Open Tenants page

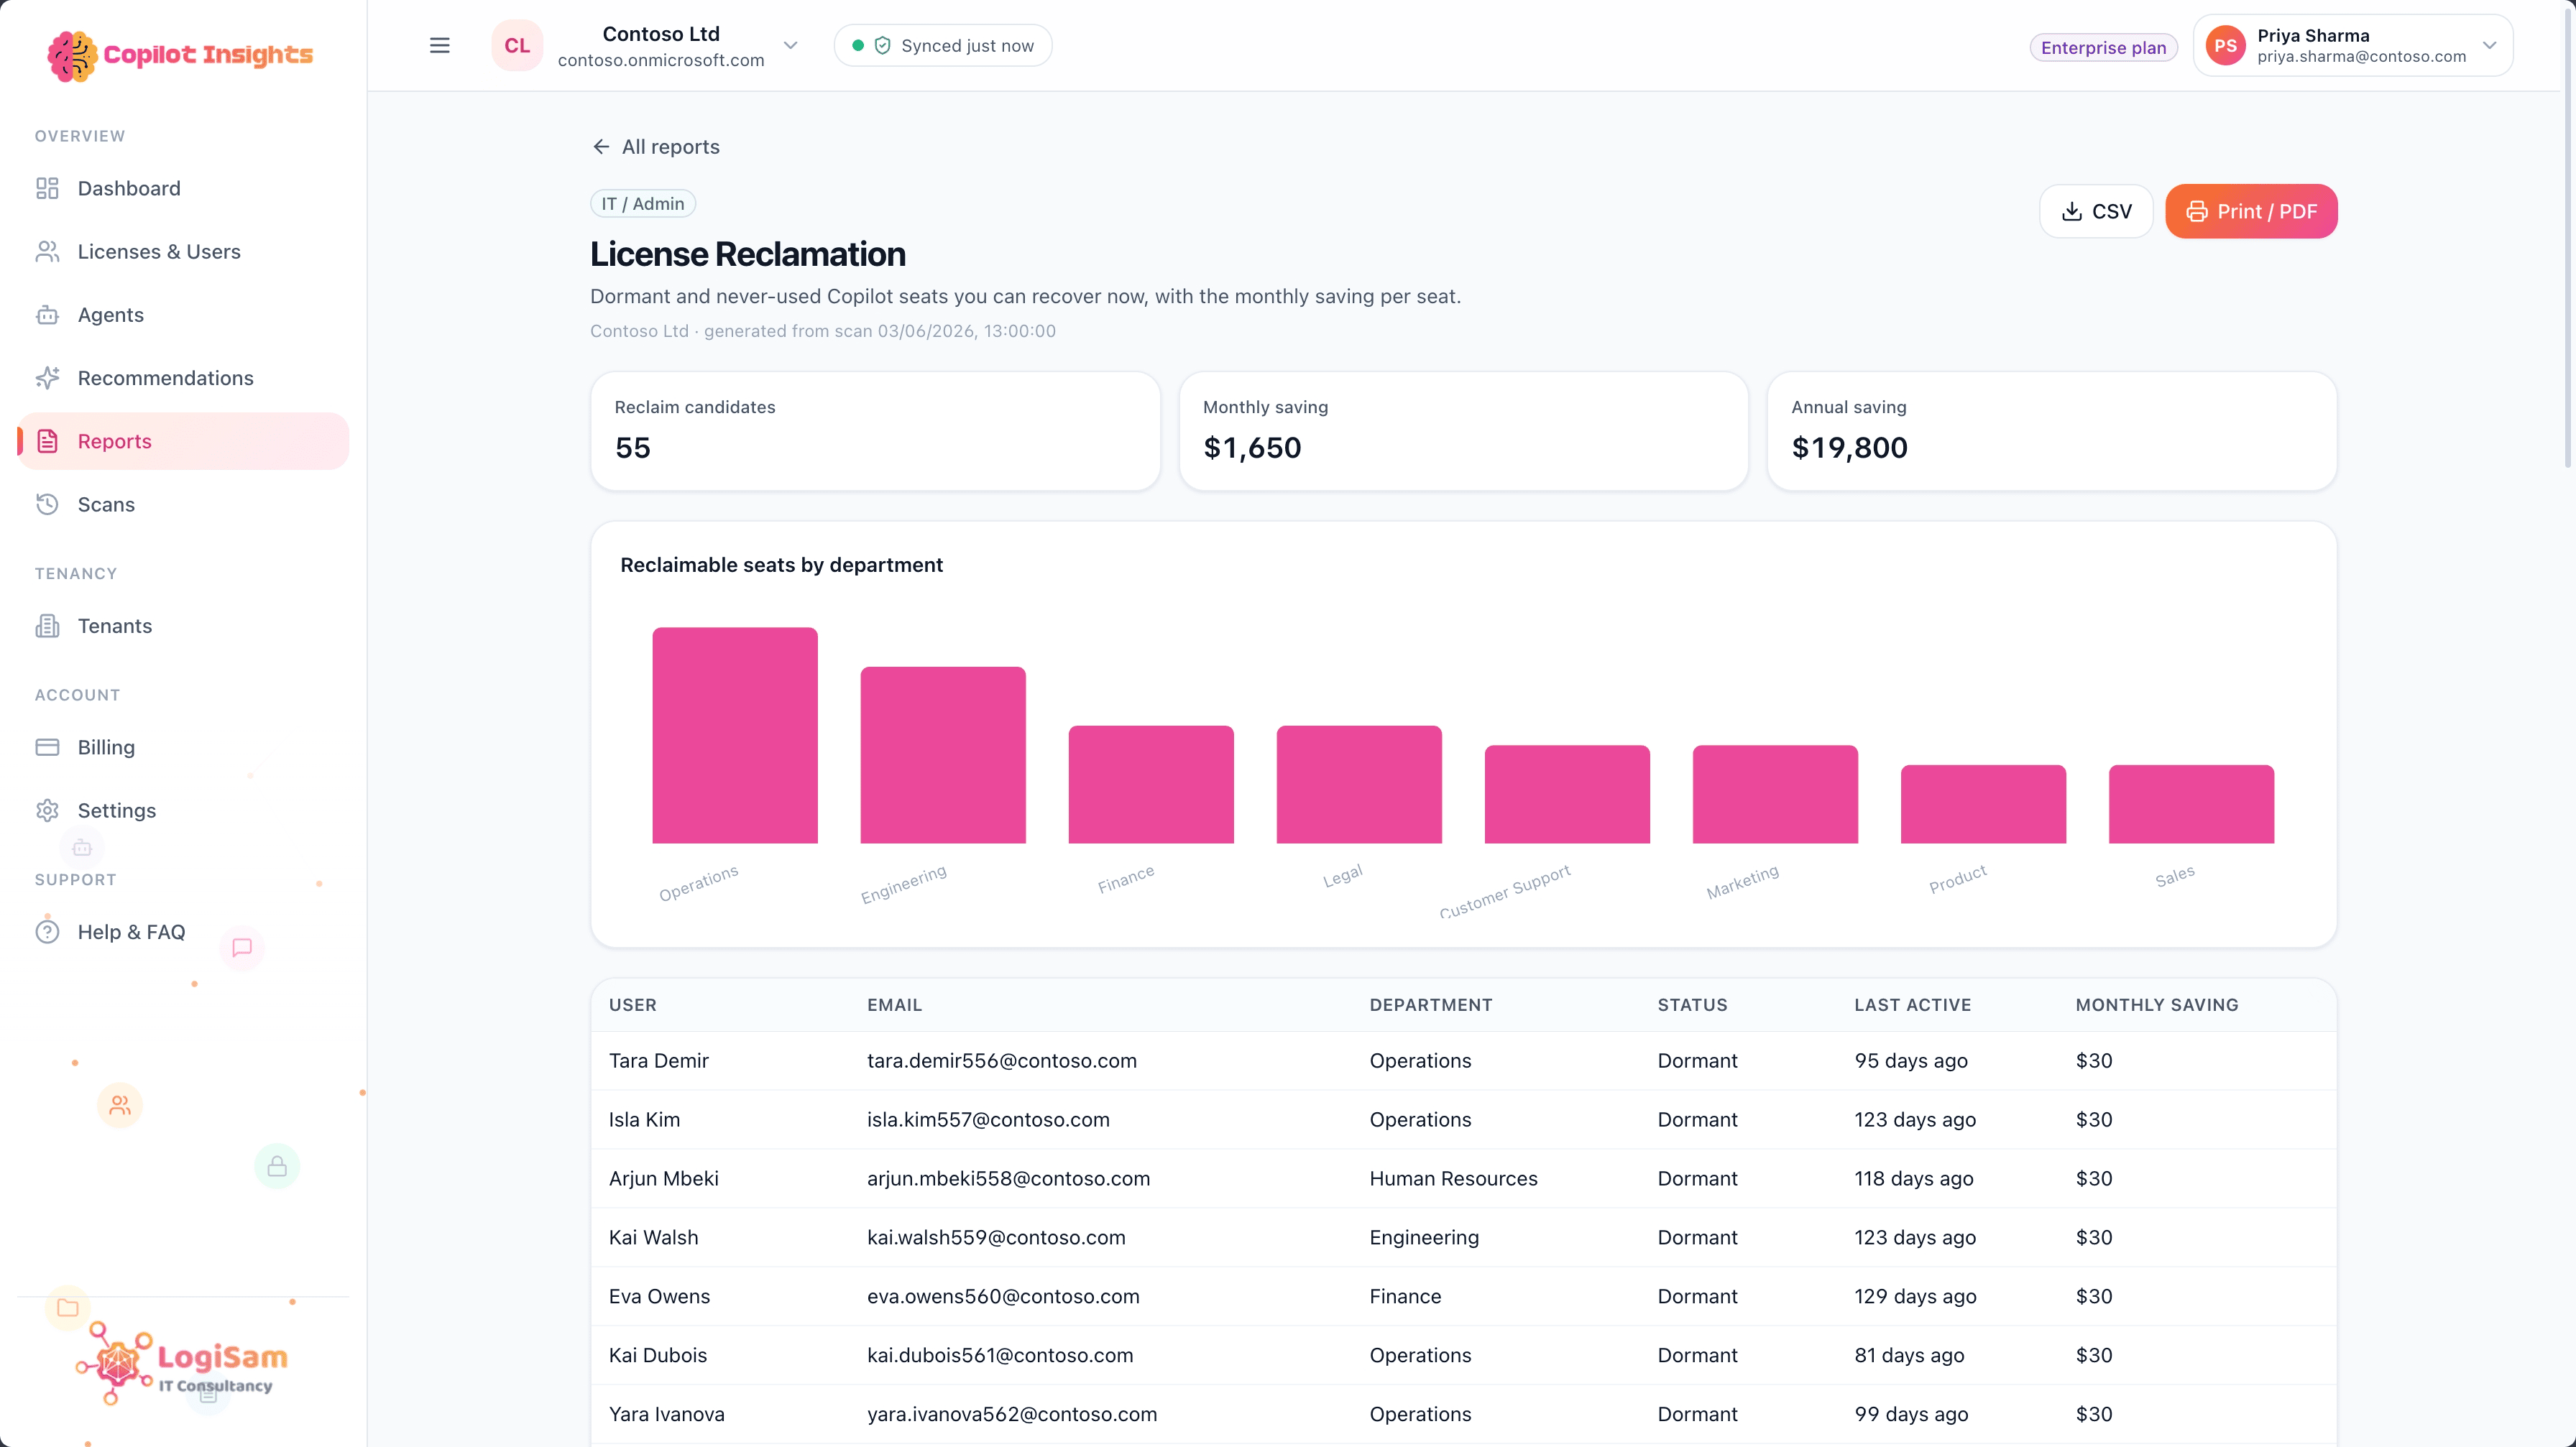coord(183,626)
